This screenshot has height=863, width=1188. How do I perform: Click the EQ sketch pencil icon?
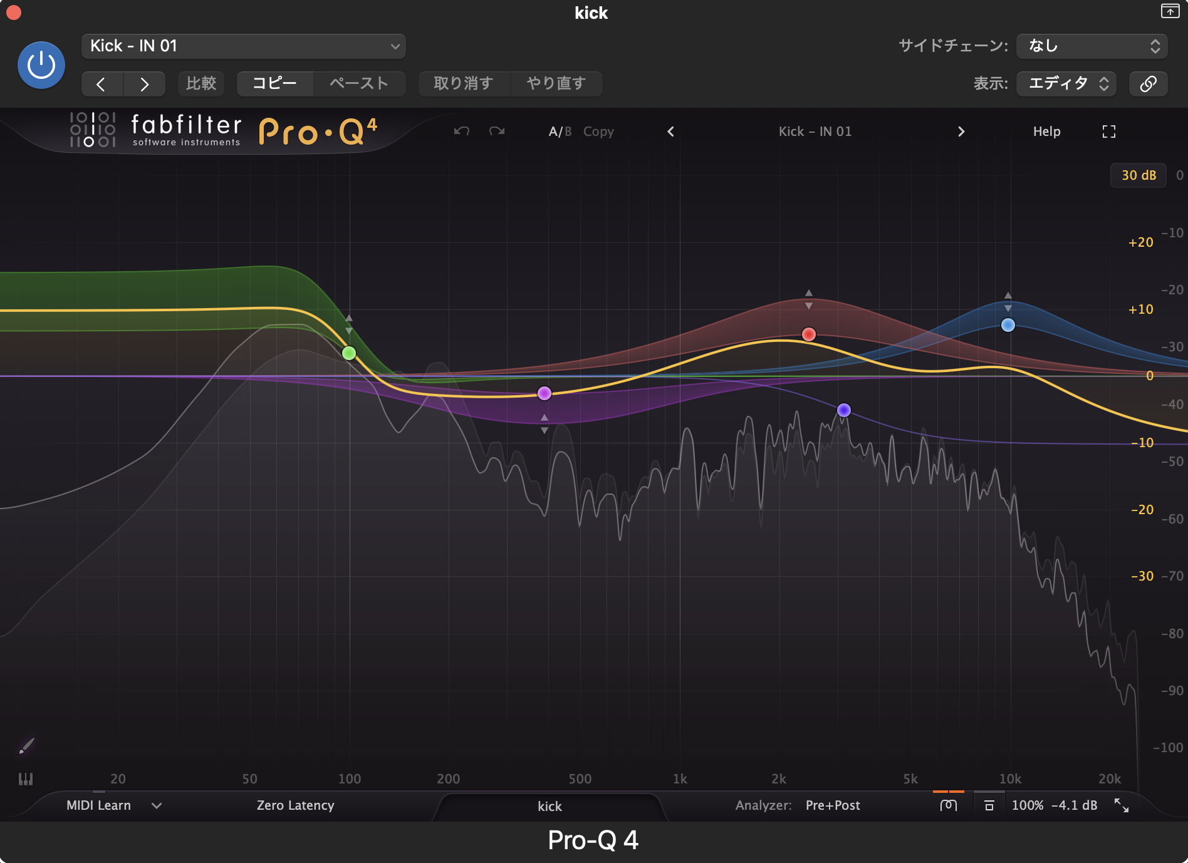(26, 746)
